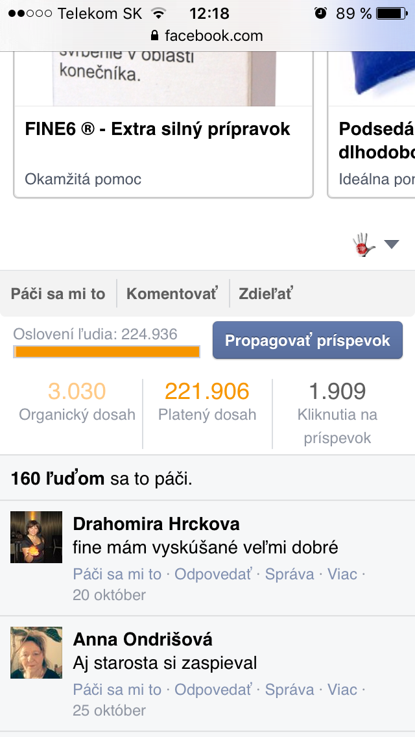This screenshot has width=415, height=737.
Task: Tap the stop hand page icon
Action: (x=364, y=245)
